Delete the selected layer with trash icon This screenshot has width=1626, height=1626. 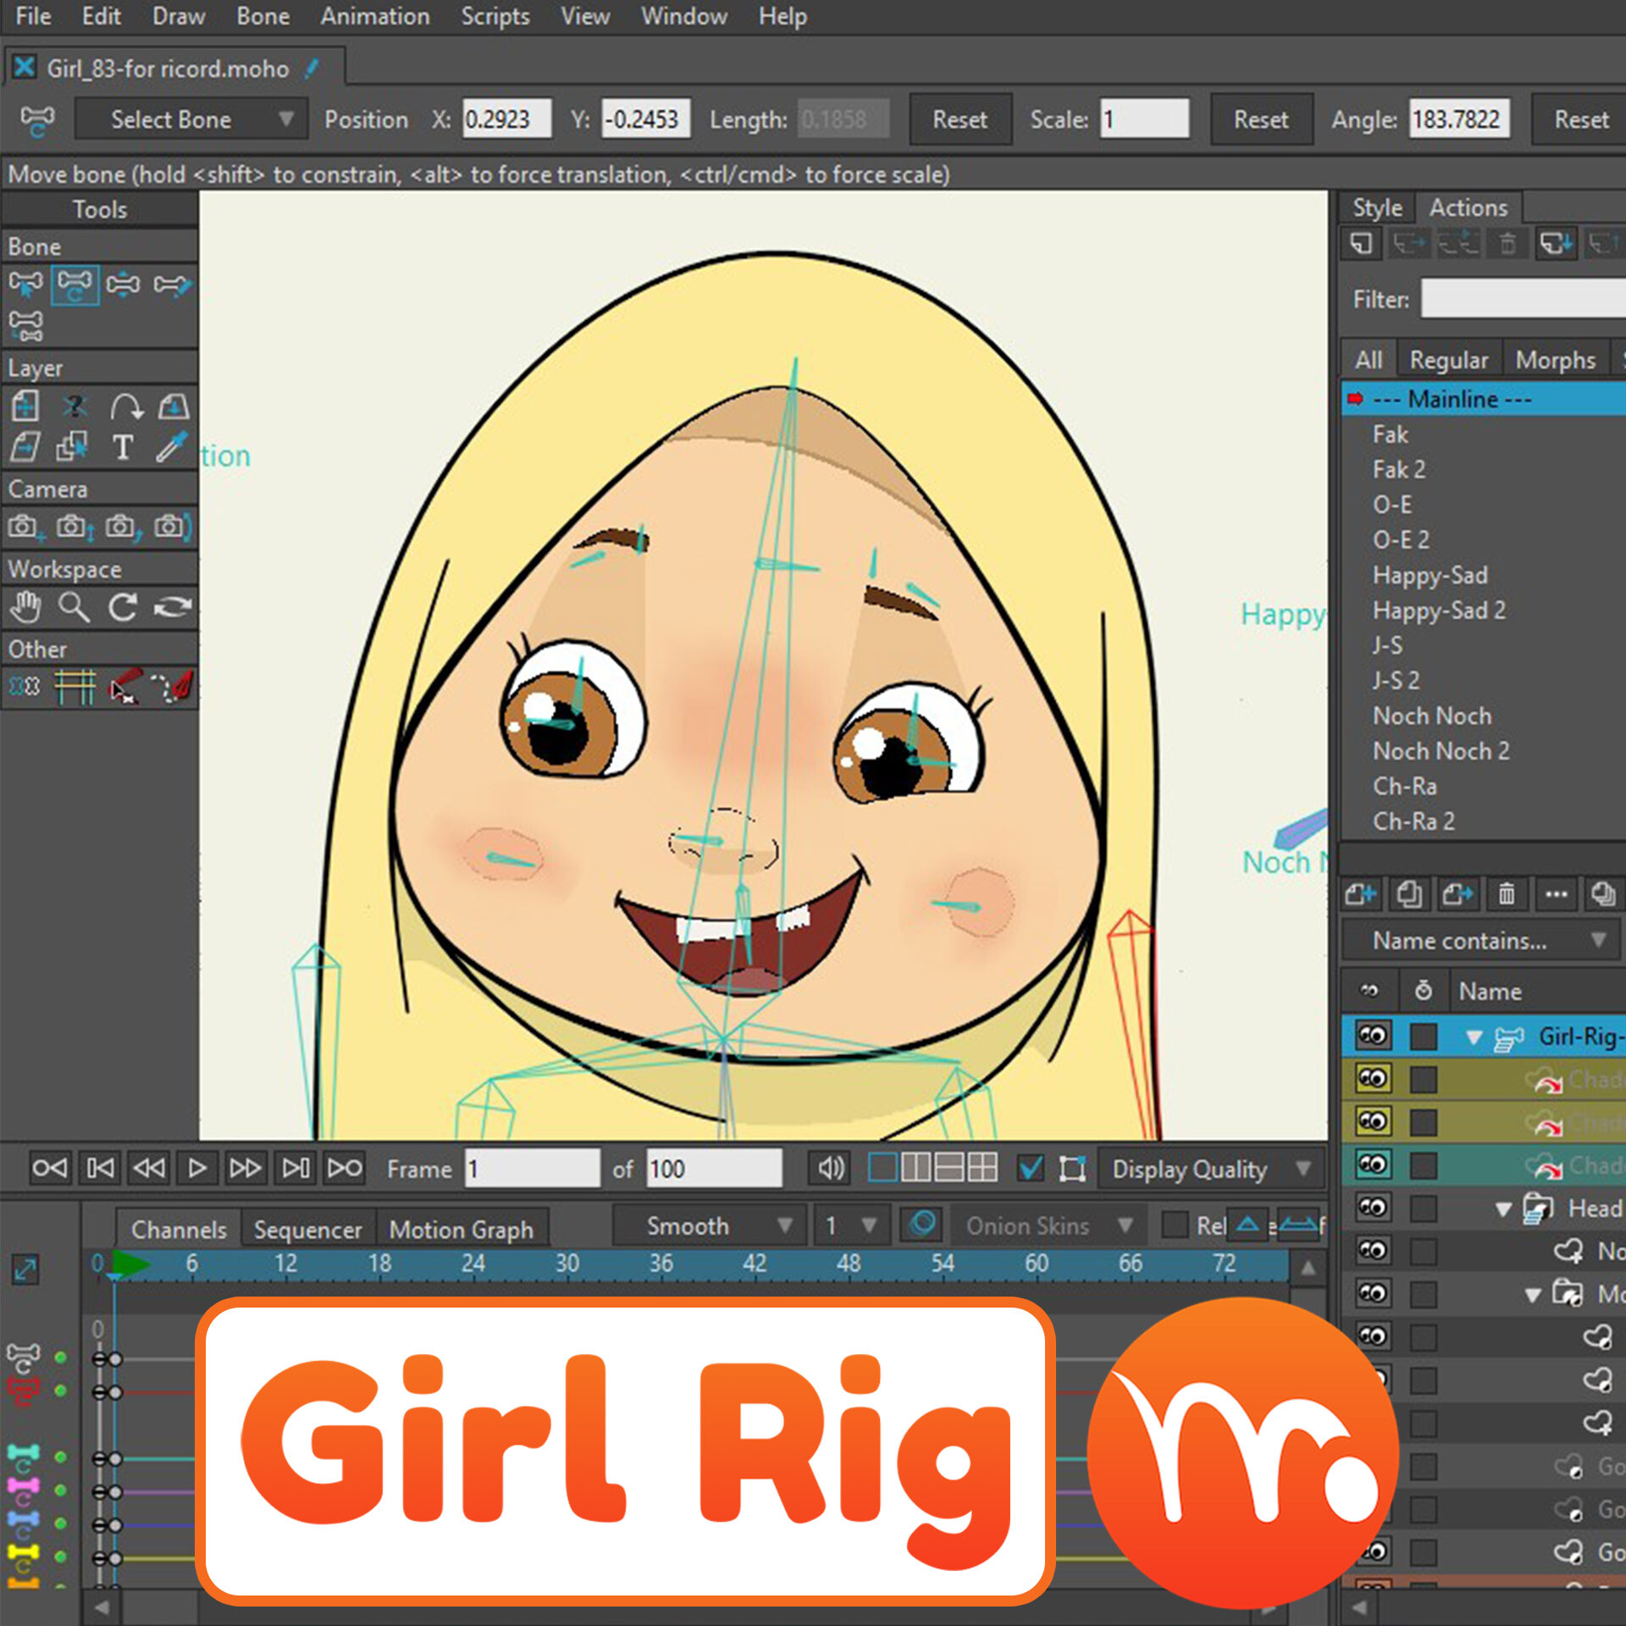pyautogui.click(x=1506, y=895)
